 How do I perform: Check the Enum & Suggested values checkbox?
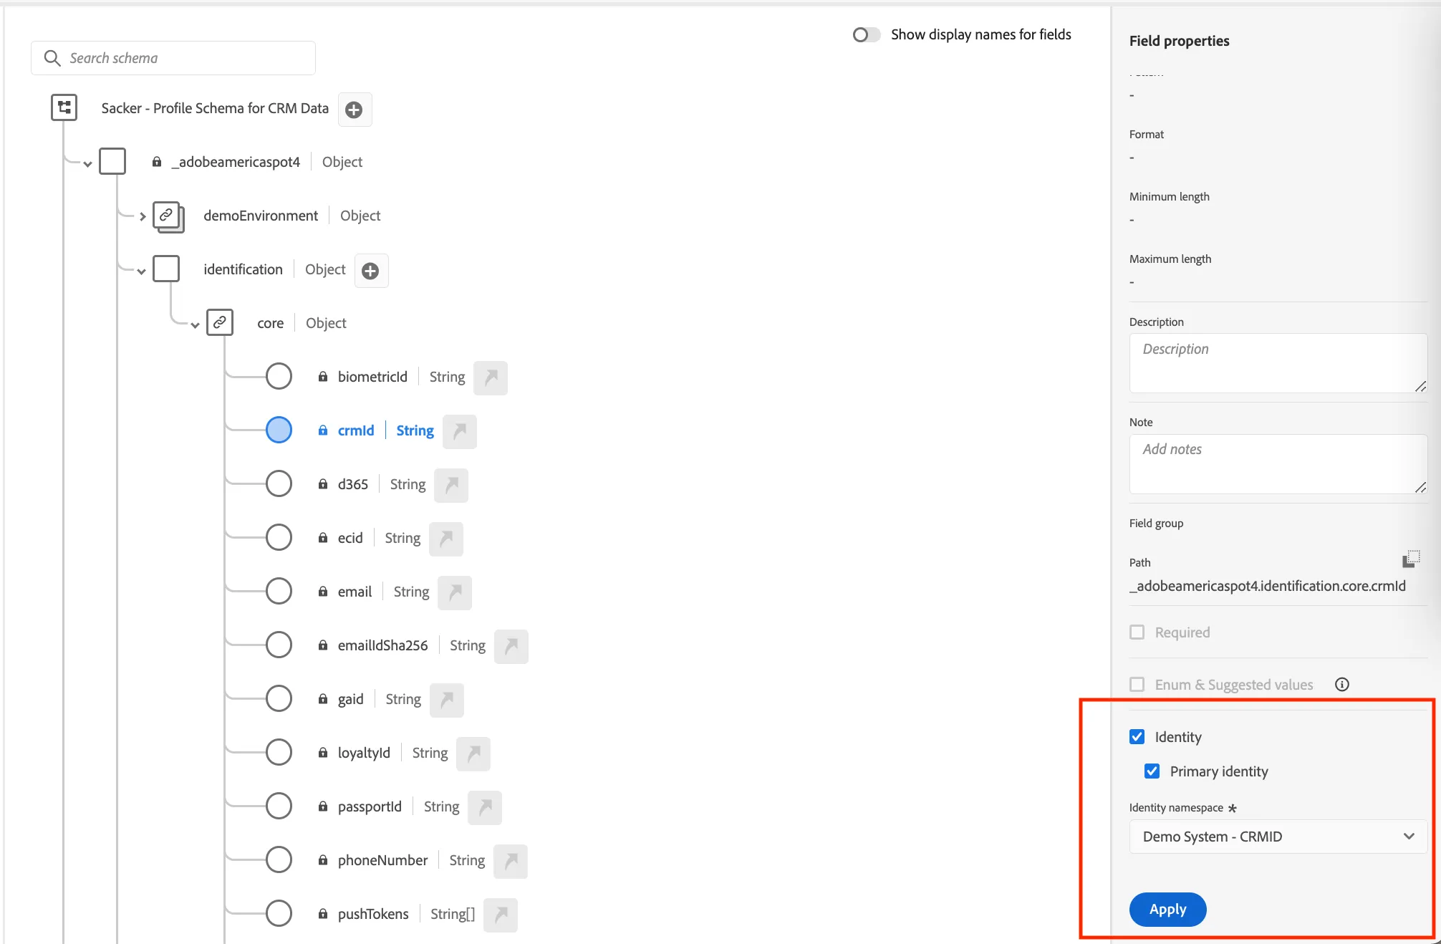click(x=1137, y=684)
